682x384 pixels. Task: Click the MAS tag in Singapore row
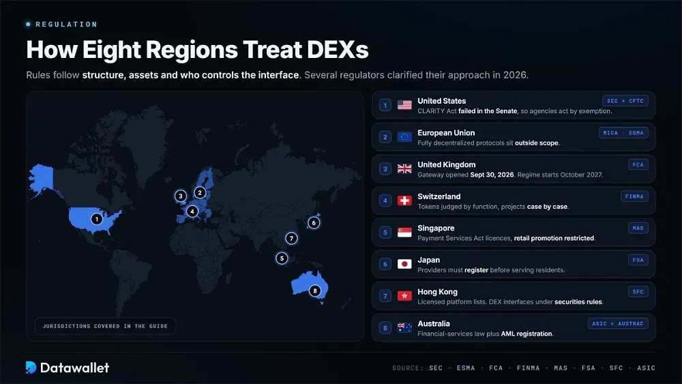(638, 228)
